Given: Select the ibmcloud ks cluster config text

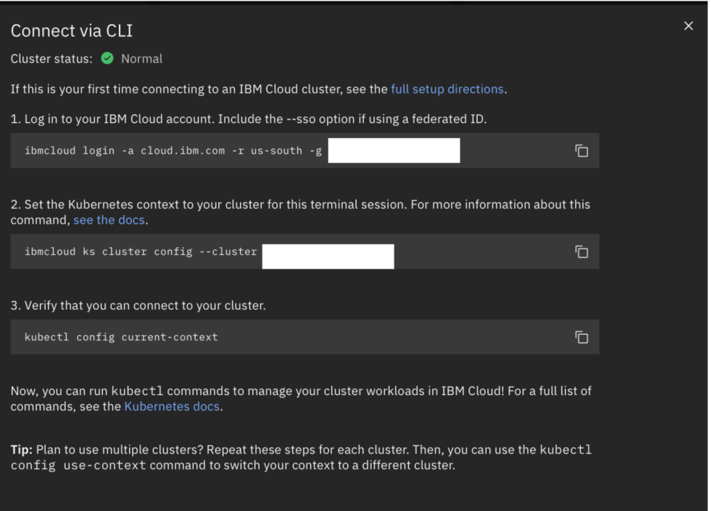Looking at the screenshot, I should [140, 251].
